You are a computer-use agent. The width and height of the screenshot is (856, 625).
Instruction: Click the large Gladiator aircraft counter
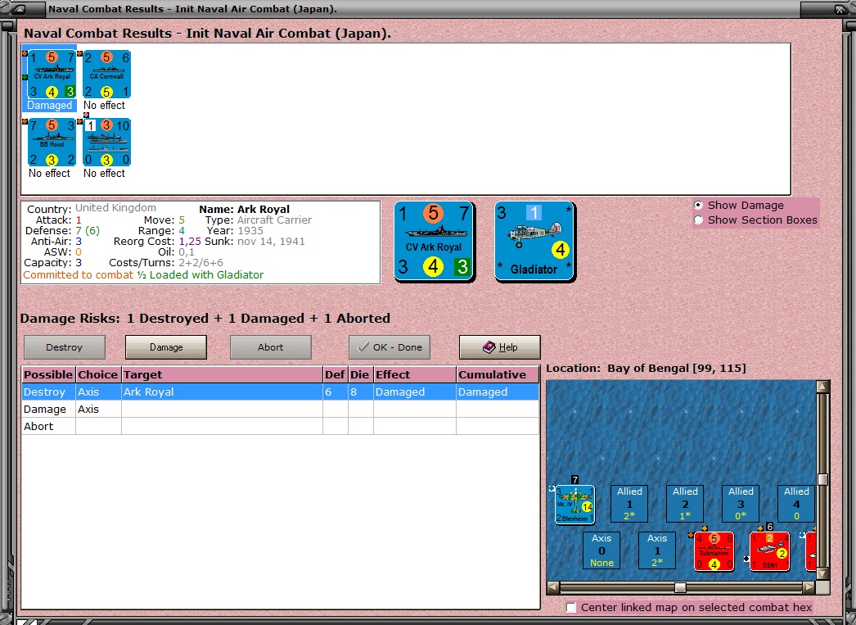(x=535, y=241)
